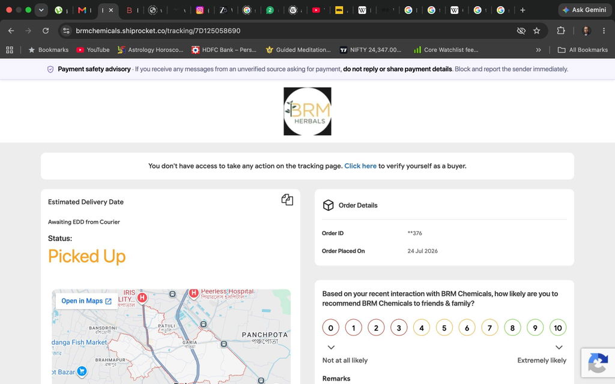Pick rating 3 circle
Image resolution: width=615 pixels, height=384 pixels.
pos(399,328)
